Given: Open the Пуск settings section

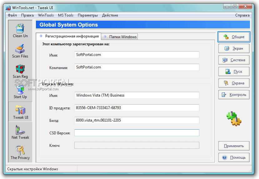Looking at the screenshot, I should tap(234, 72).
